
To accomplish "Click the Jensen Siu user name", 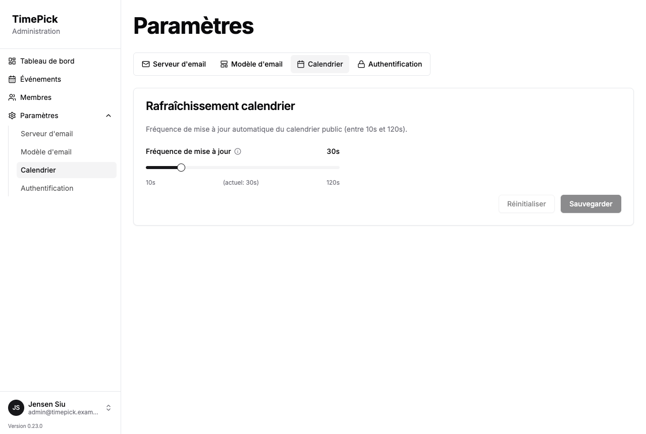I will [47, 404].
